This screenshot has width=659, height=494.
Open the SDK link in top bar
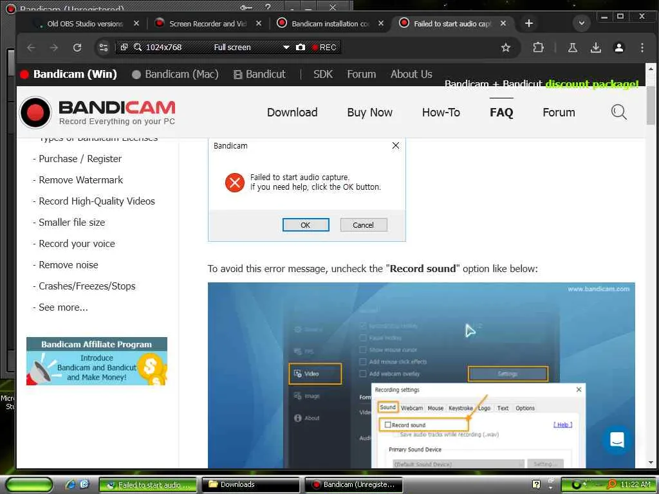[323, 75]
